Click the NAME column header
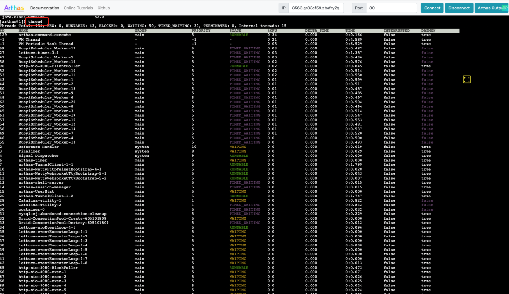The image size is (509, 294). point(24,31)
